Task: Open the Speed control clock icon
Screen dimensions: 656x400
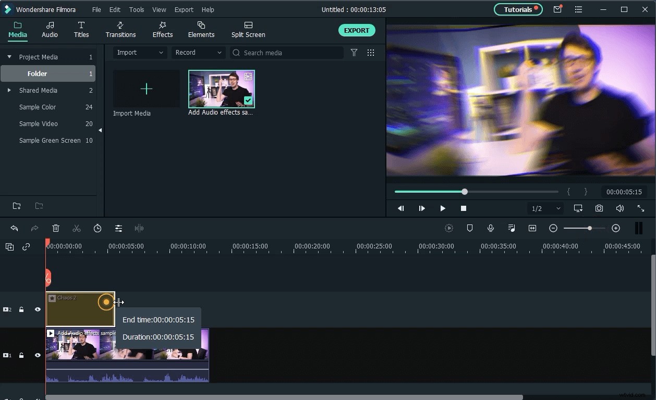Action: point(98,228)
